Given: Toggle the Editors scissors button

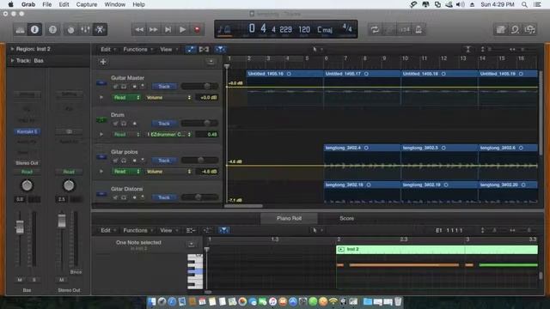Looking at the screenshot, I should pos(100,30).
